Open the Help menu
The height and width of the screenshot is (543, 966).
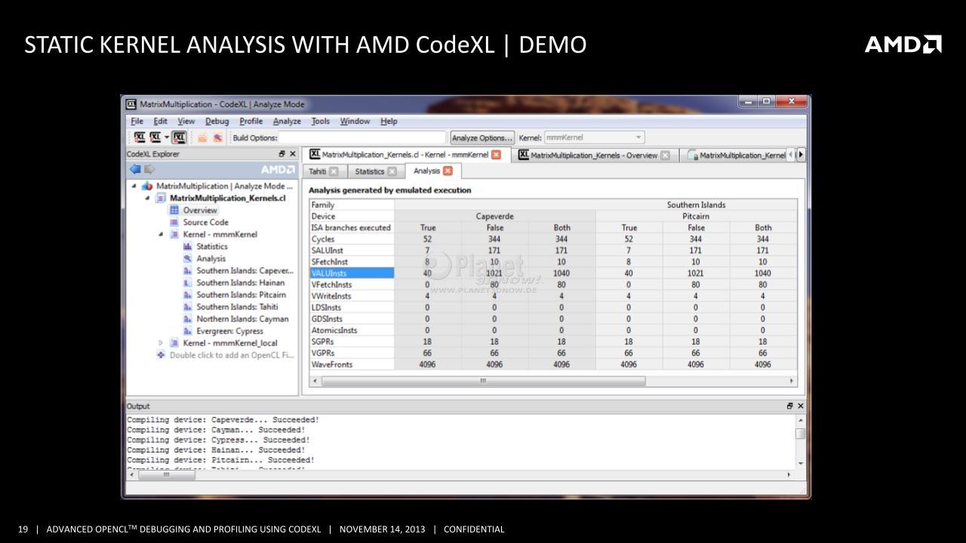coord(389,121)
